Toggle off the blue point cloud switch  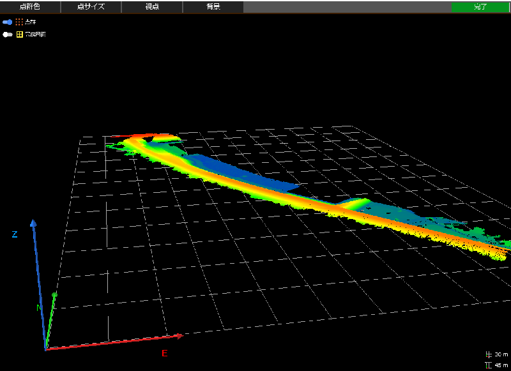(8, 22)
